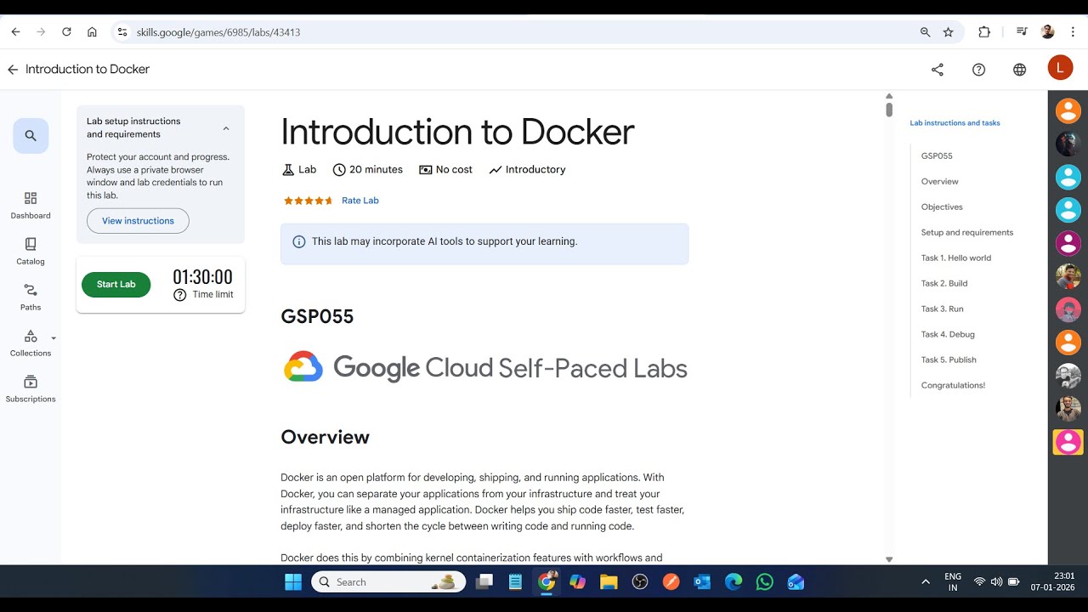Image resolution: width=1088 pixels, height=612 pixels.
Task: Bookmark this page with the star icon
Action: [x=949, y=32]
